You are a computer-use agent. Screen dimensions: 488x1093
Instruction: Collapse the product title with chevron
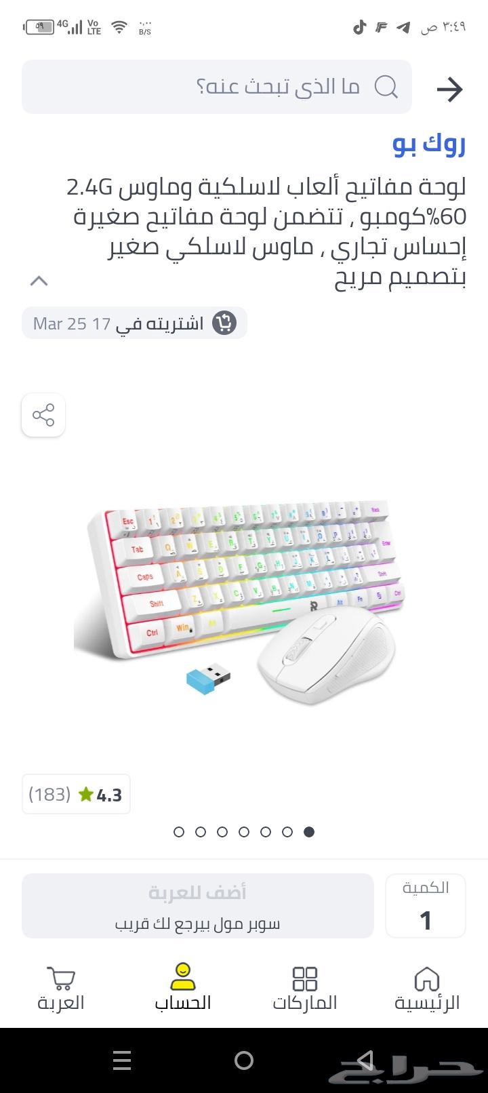[x=39, y=281]
